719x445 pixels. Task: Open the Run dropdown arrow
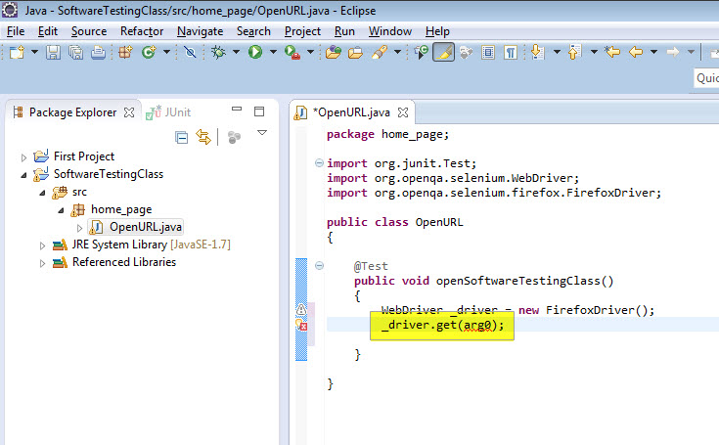[x=273, y=52]
